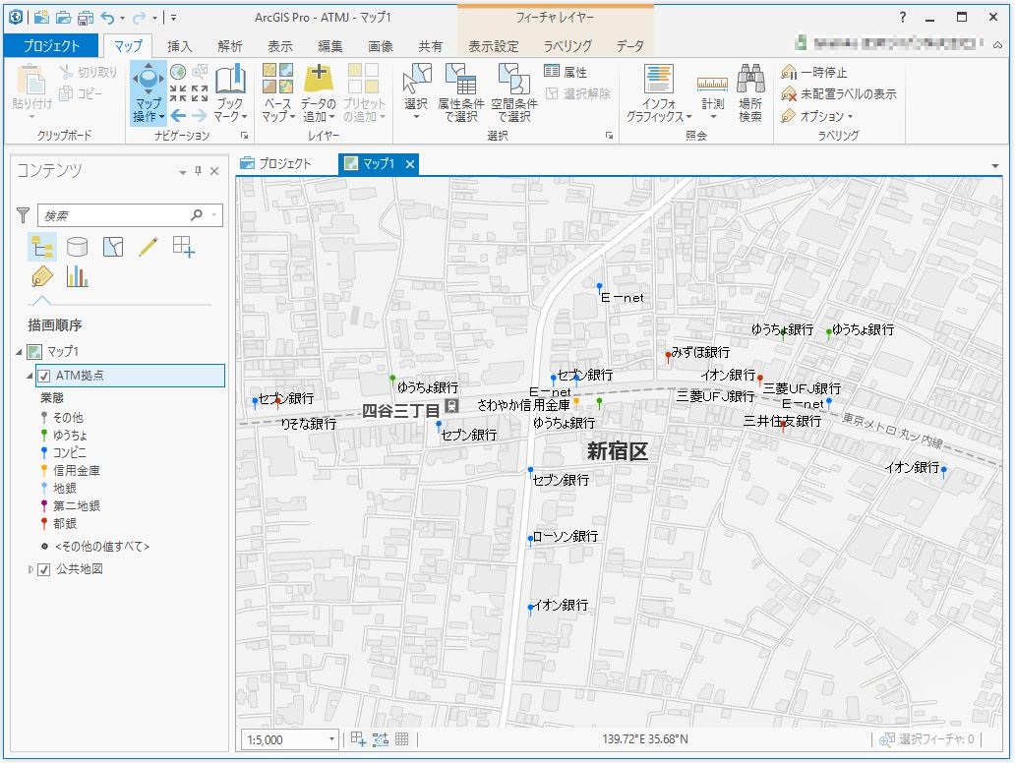Screen dimensions: 1015x763
Task: Click the みずほ銀行 pin on map
Action: pos(668,356)
